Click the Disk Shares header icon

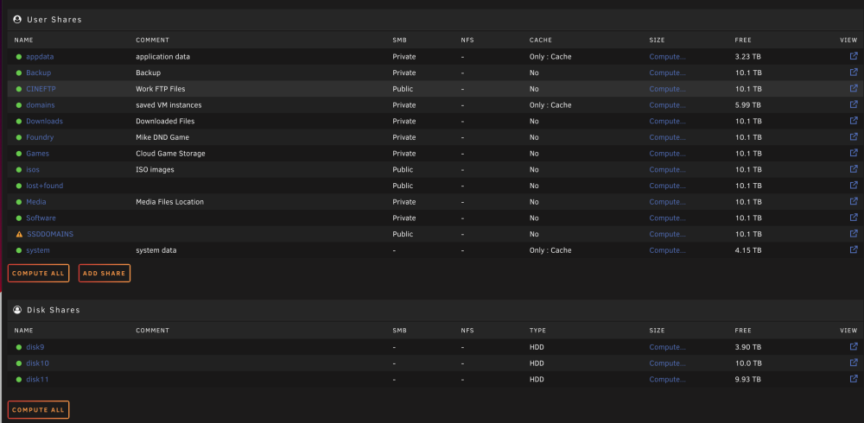[17, 310]
